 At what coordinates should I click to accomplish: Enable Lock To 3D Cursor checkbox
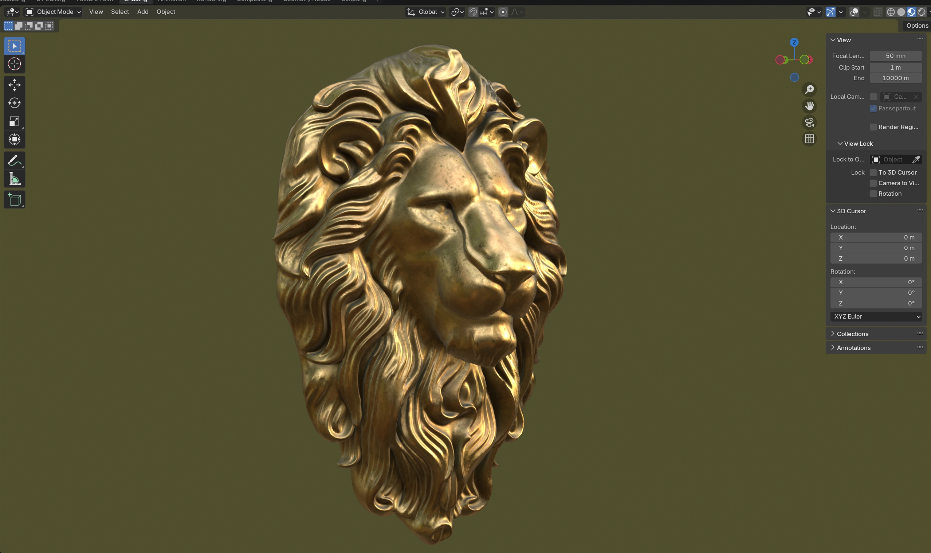tap(873, 172)
